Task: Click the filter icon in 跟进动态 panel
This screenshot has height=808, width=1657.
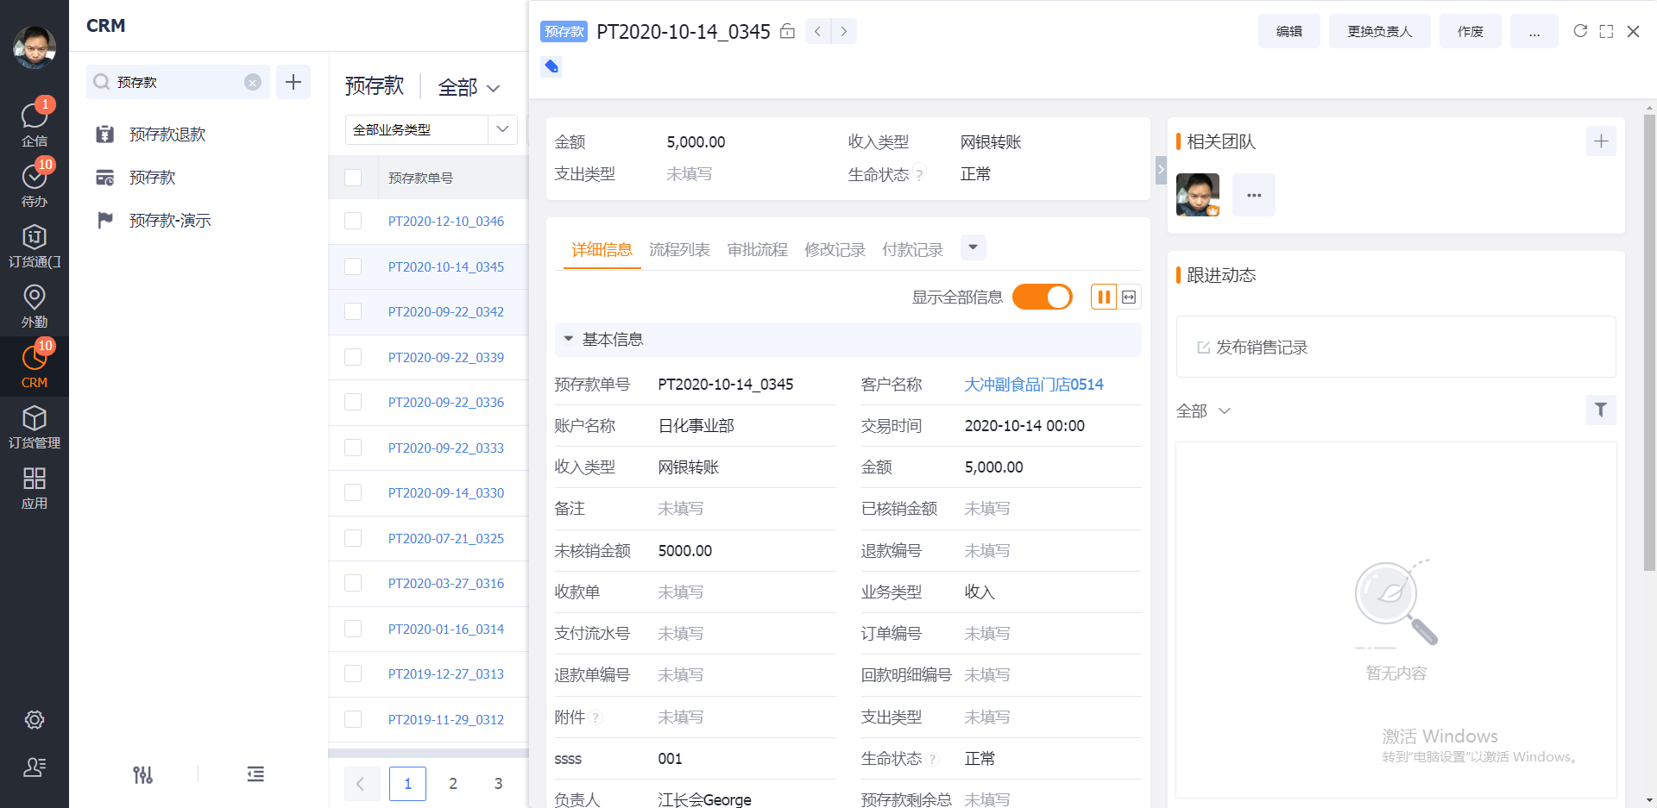Action: click(1600, 410)
